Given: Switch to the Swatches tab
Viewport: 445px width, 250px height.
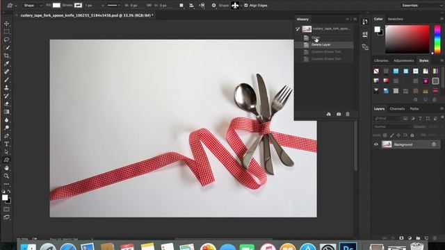Looking at the screenshot, I should pyautogui.click(x=396, y=19).
